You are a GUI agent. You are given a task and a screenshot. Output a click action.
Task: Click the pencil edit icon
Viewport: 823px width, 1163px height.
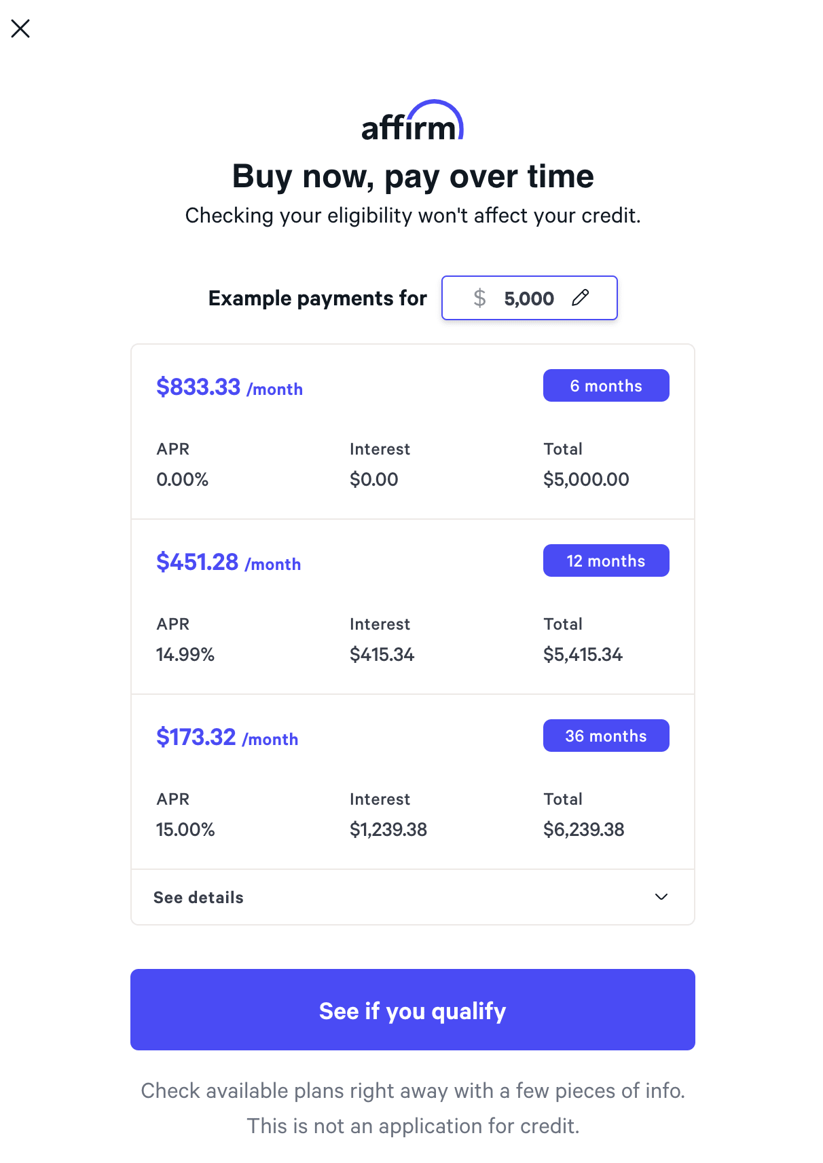coord(580,298)
